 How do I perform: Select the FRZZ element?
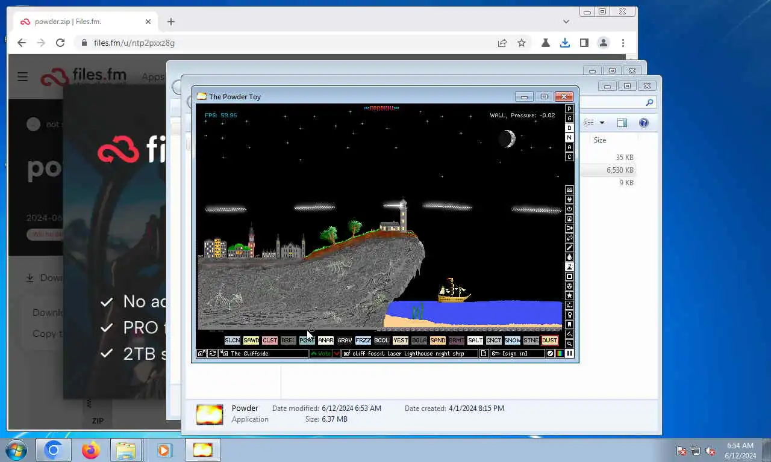click(x=363, y=340)
